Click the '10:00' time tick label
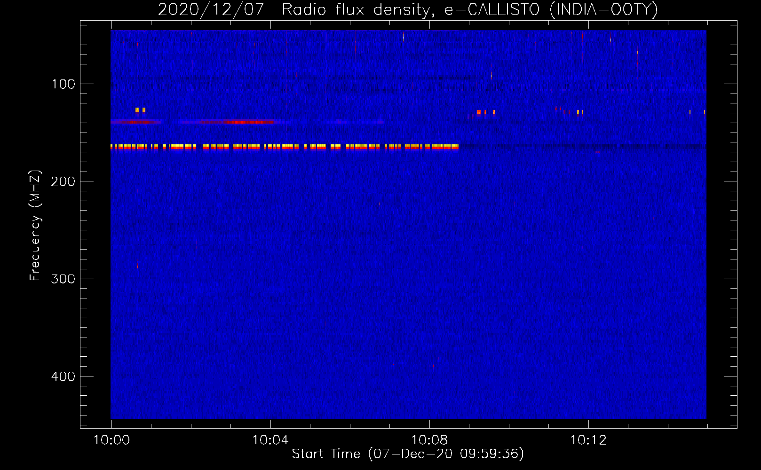Screen dimensions: 761x470 [x=111, y=440]
